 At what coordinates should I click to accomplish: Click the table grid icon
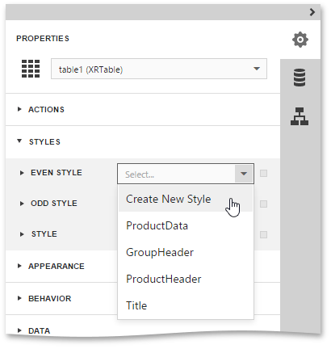(x=31, y=69)
